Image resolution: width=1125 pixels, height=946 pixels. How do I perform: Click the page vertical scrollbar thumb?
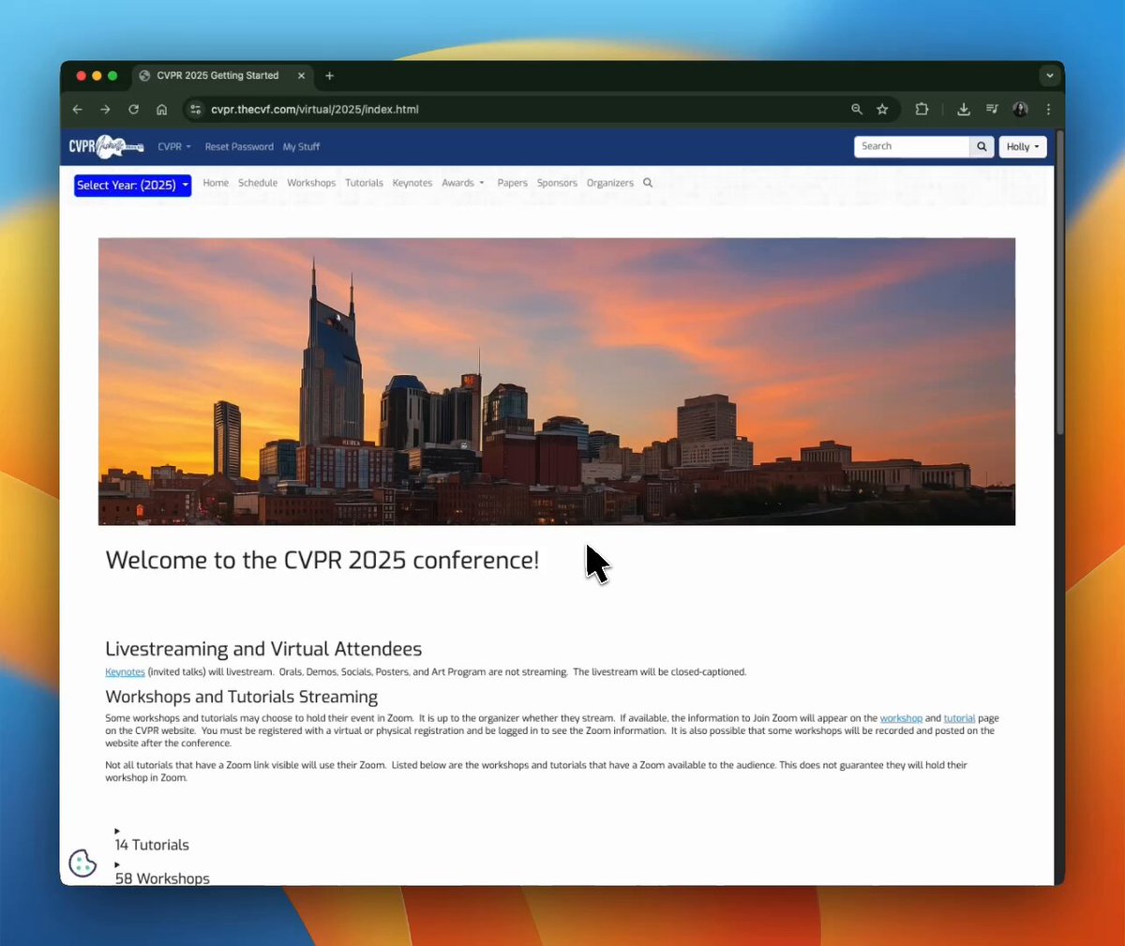(1059, 281)
